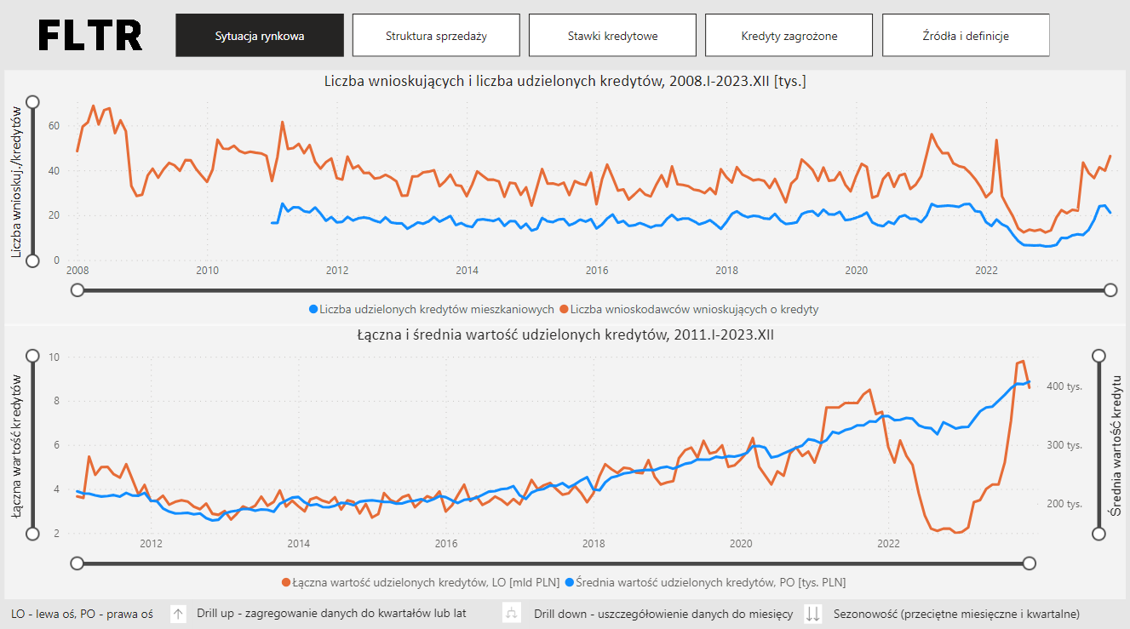Click blue legend dot for Liczba udzielonych kredytów
The image size is (1130, 629).
click(313, 309)
